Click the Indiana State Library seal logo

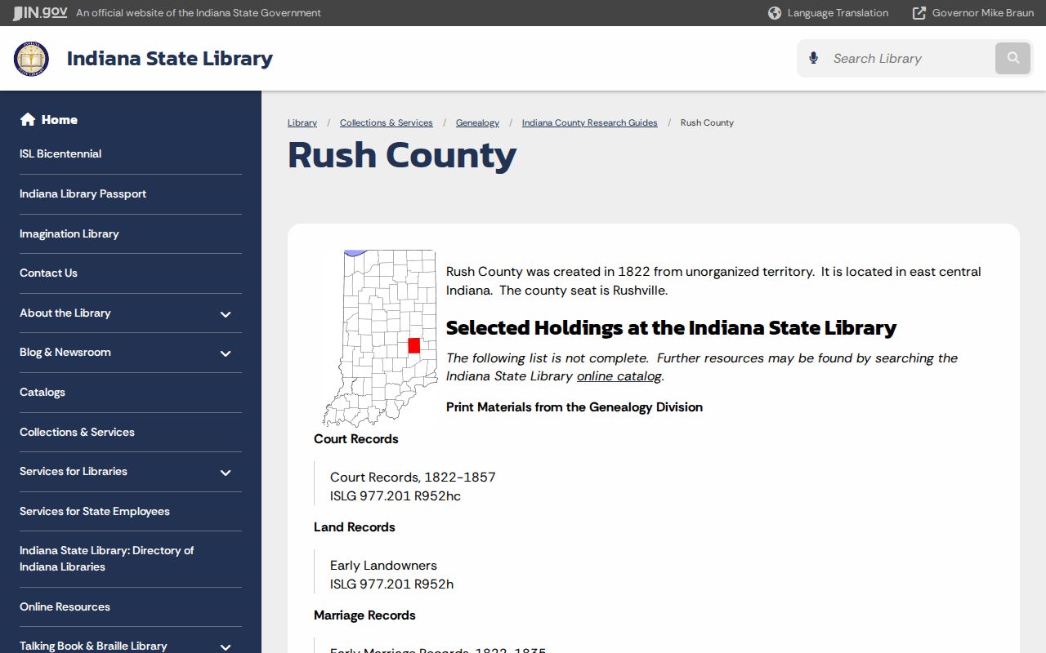[x=31, y=59]
